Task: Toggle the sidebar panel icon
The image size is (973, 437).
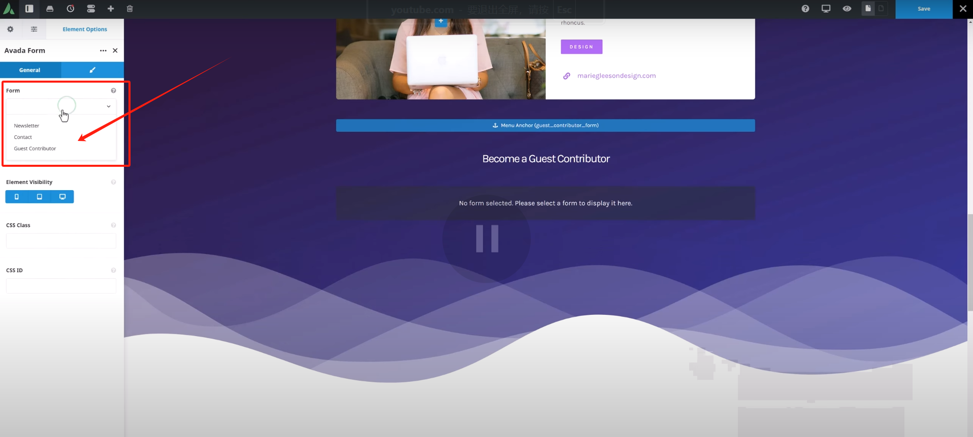Action: [x=29, y=9]
